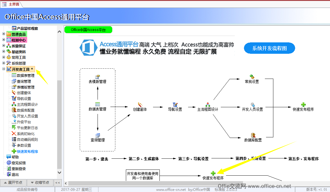Click 导航设置 icon in sidebar tree
This screenshot has height=192, width=330.
[x=14, y=98]
